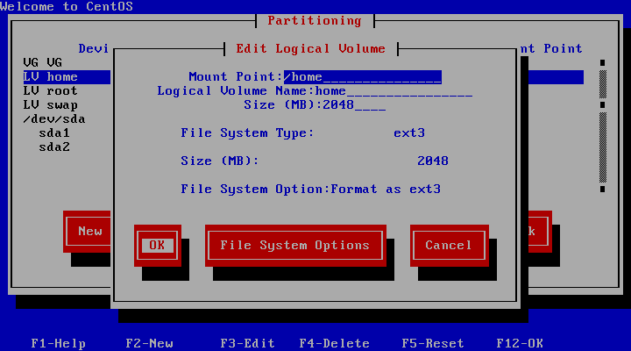
Task: Open File System Options
Action: click(x=294, y=246)
